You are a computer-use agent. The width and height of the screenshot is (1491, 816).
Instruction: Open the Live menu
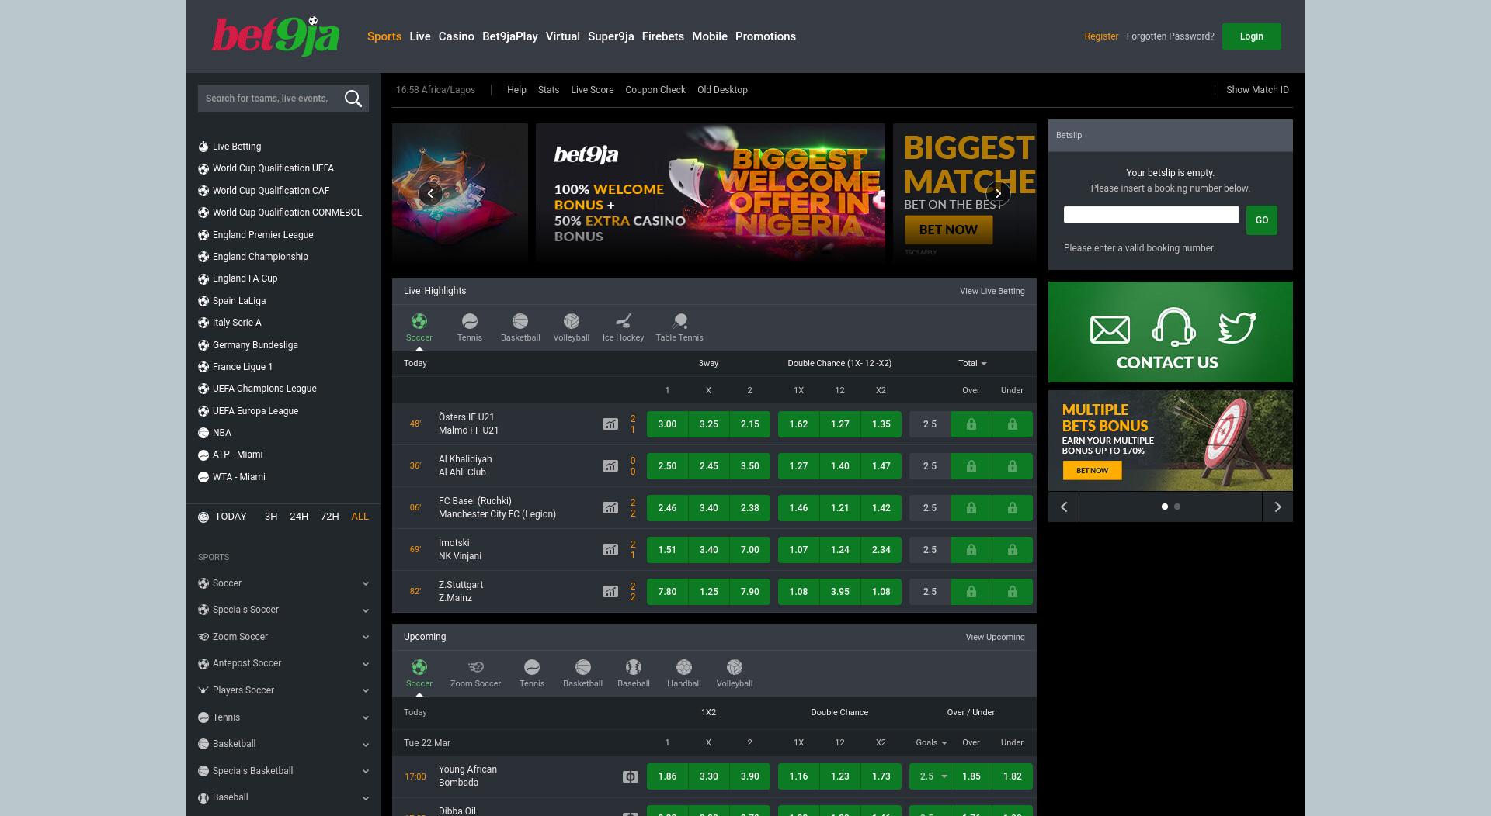pos(420,36)
